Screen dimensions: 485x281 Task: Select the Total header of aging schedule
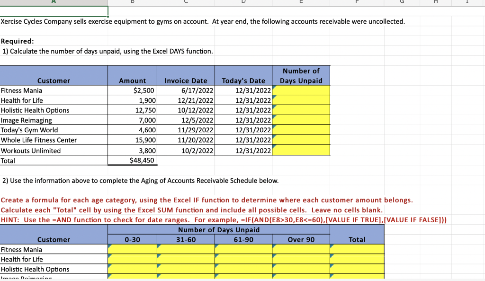pyautogui.click(x=357, y=239)
